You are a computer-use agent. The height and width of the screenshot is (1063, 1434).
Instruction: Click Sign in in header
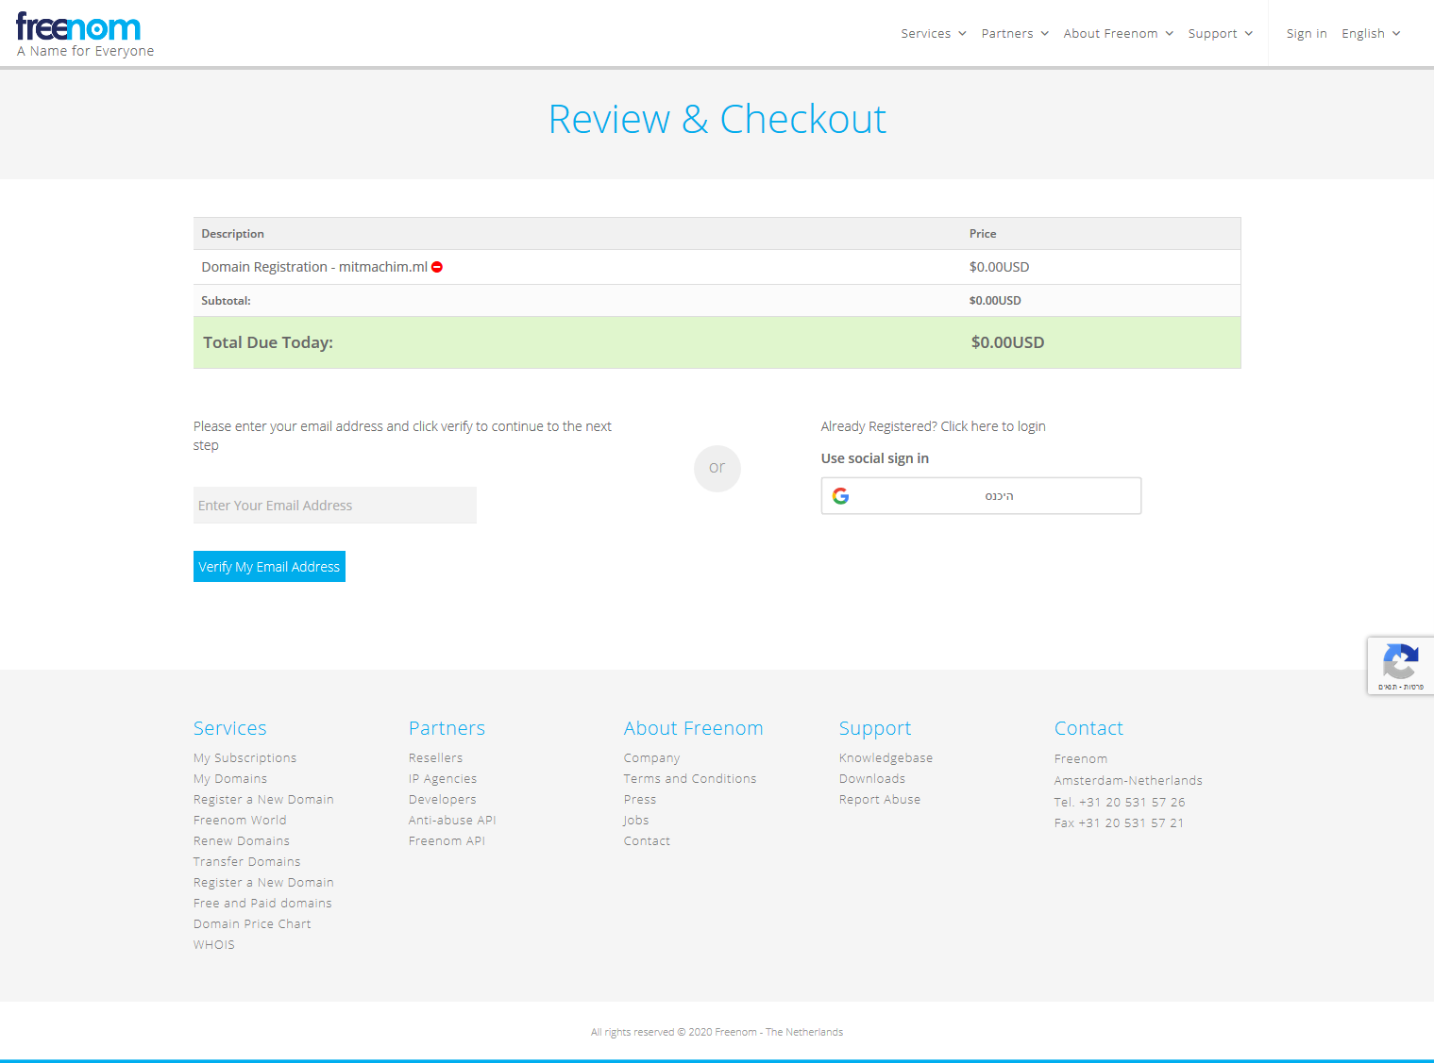[1307, 34]
